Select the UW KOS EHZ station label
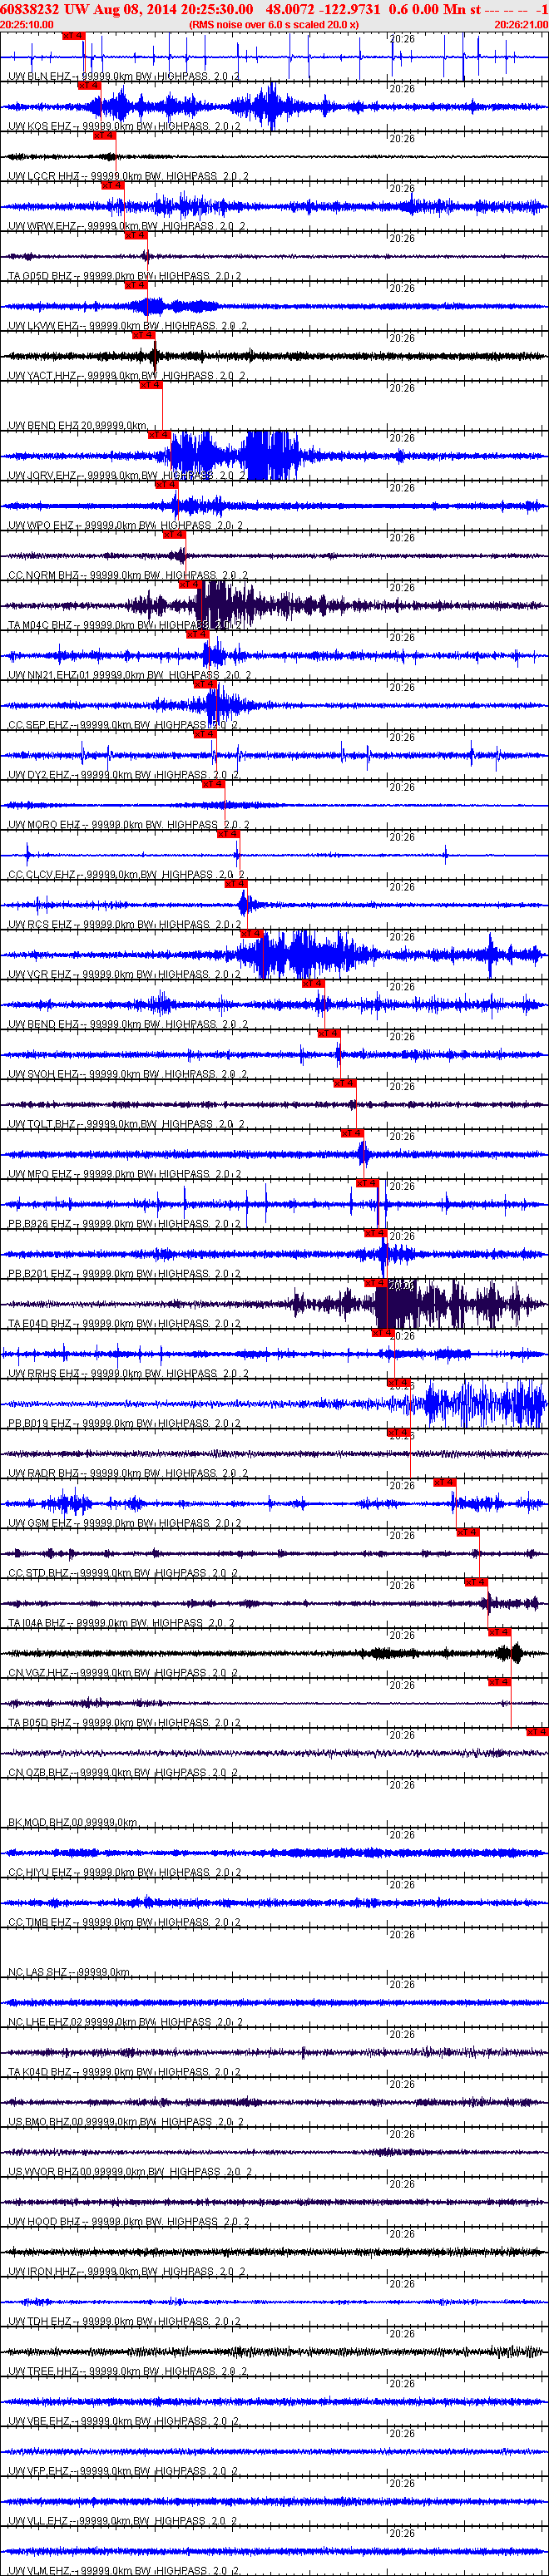This screenshot has width=549, height=2576. (124, 126)
